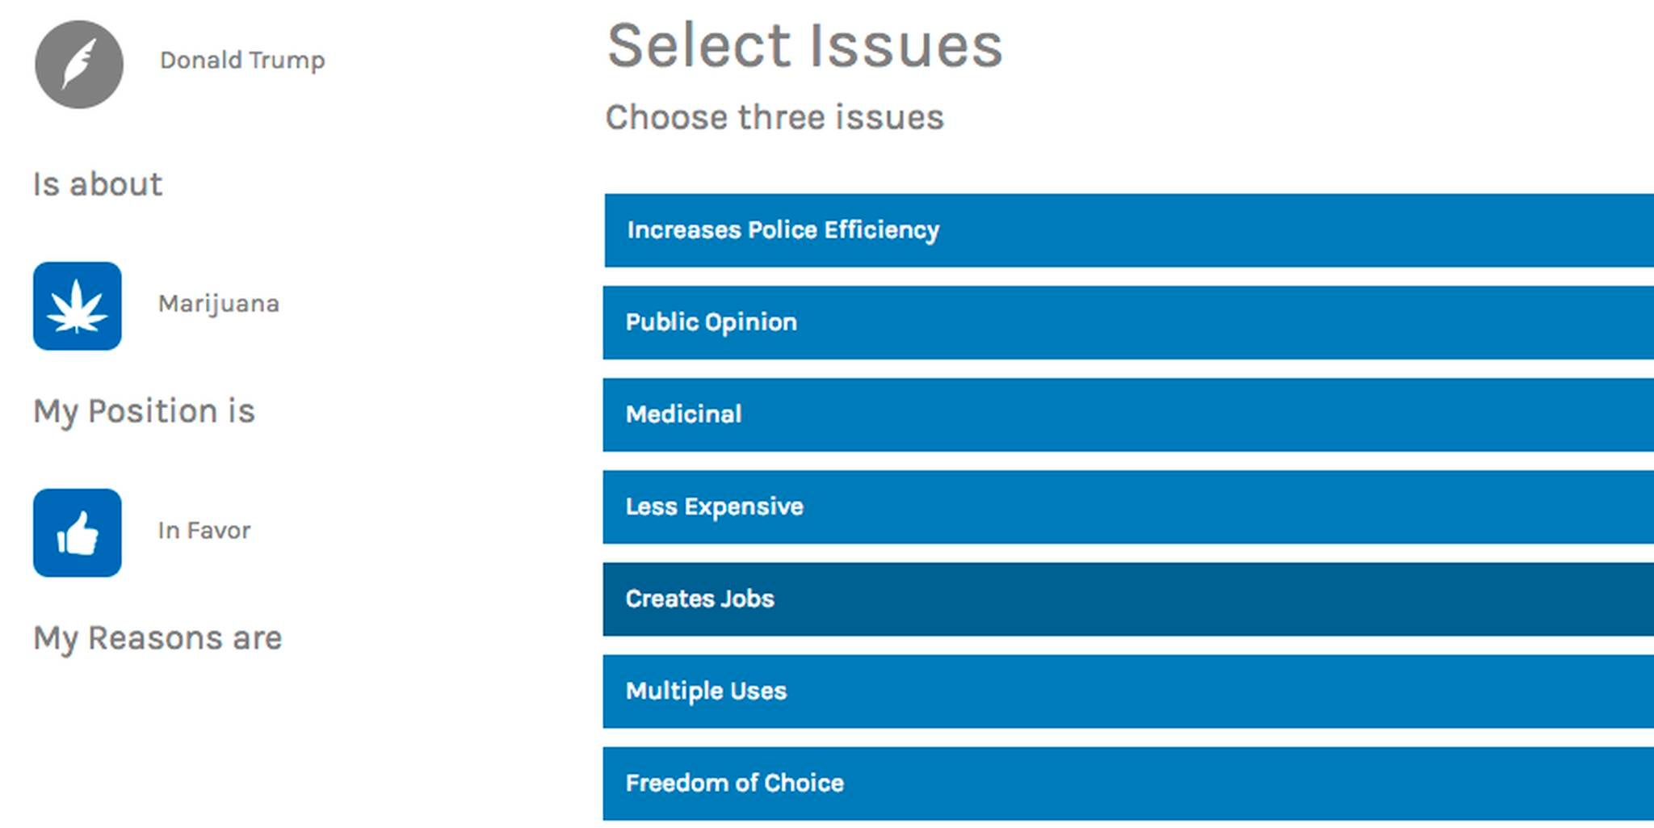
Task: Click the 'Choose three issues' subtitle
Action: 775,118
